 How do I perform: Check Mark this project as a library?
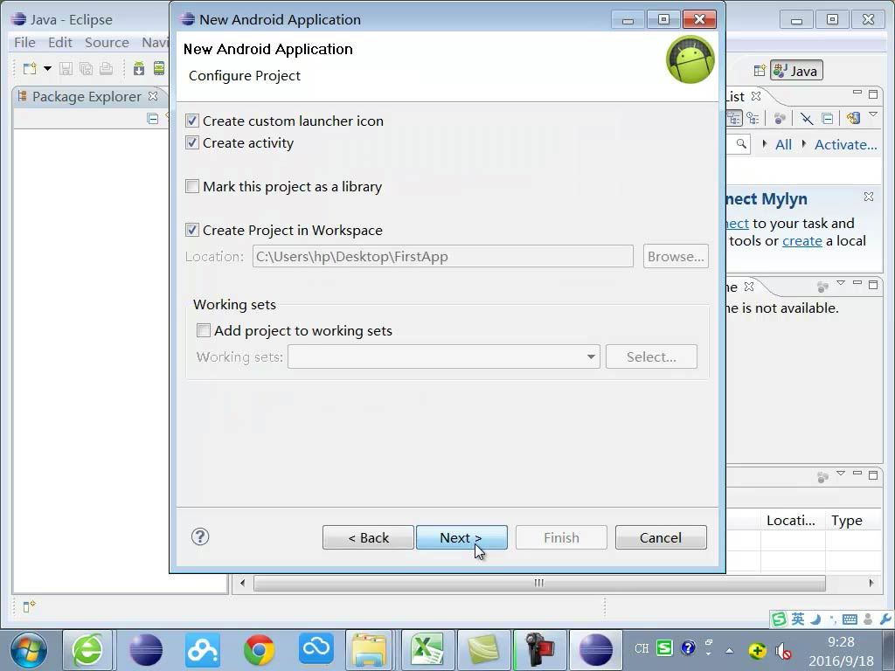tap(192, 187)
